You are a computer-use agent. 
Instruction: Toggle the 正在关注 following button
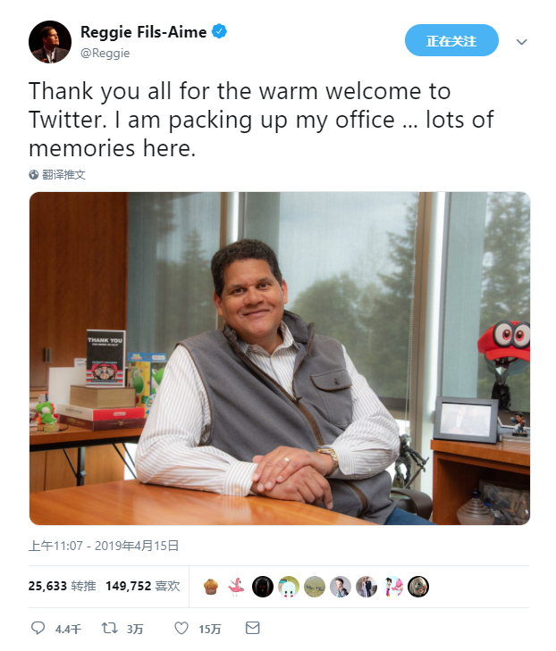tap(451, 40)
